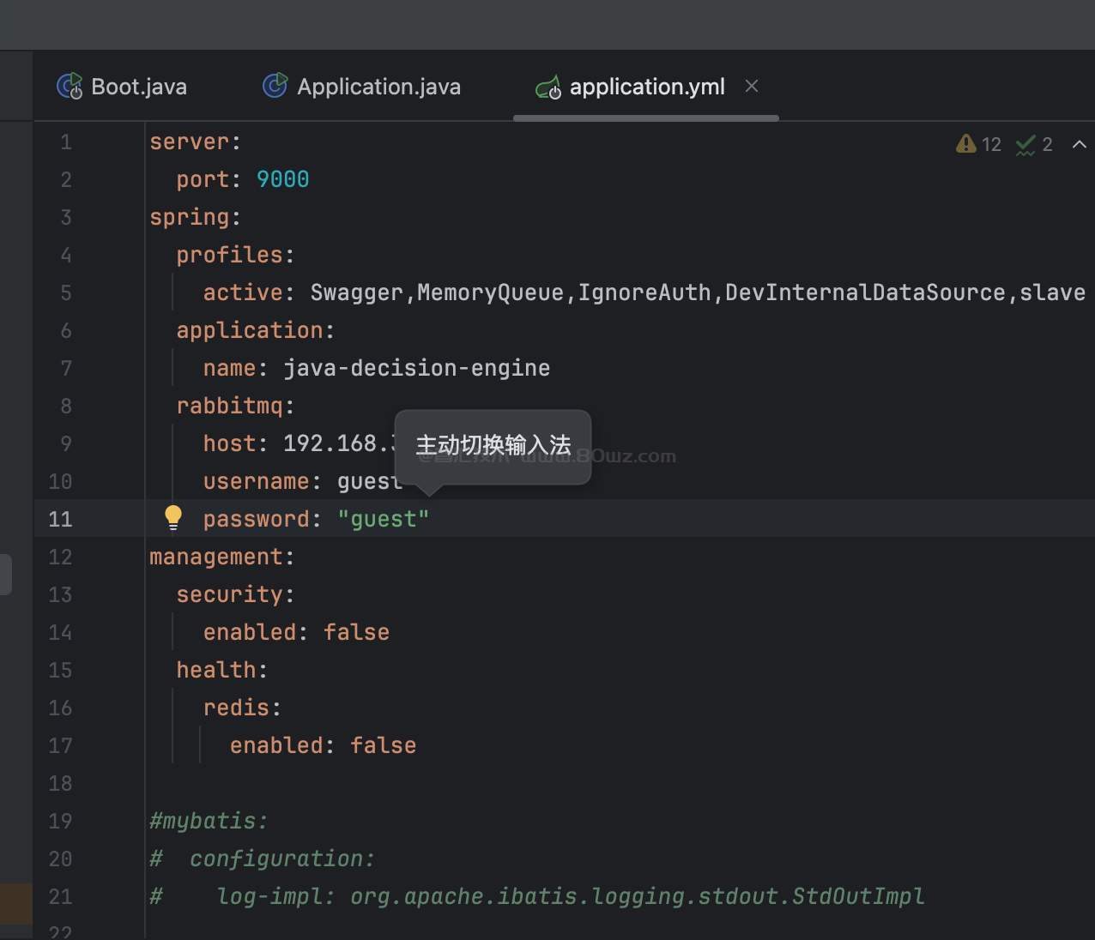This screenshot has height=940, width=1095.
Task: Click the 12 warnings count
Action: click(991, 145)
